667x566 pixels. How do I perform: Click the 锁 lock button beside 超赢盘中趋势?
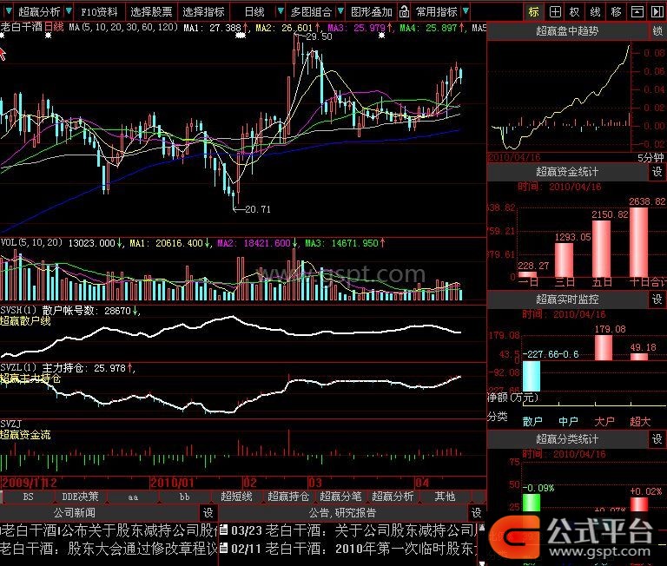tap(658, 31)
